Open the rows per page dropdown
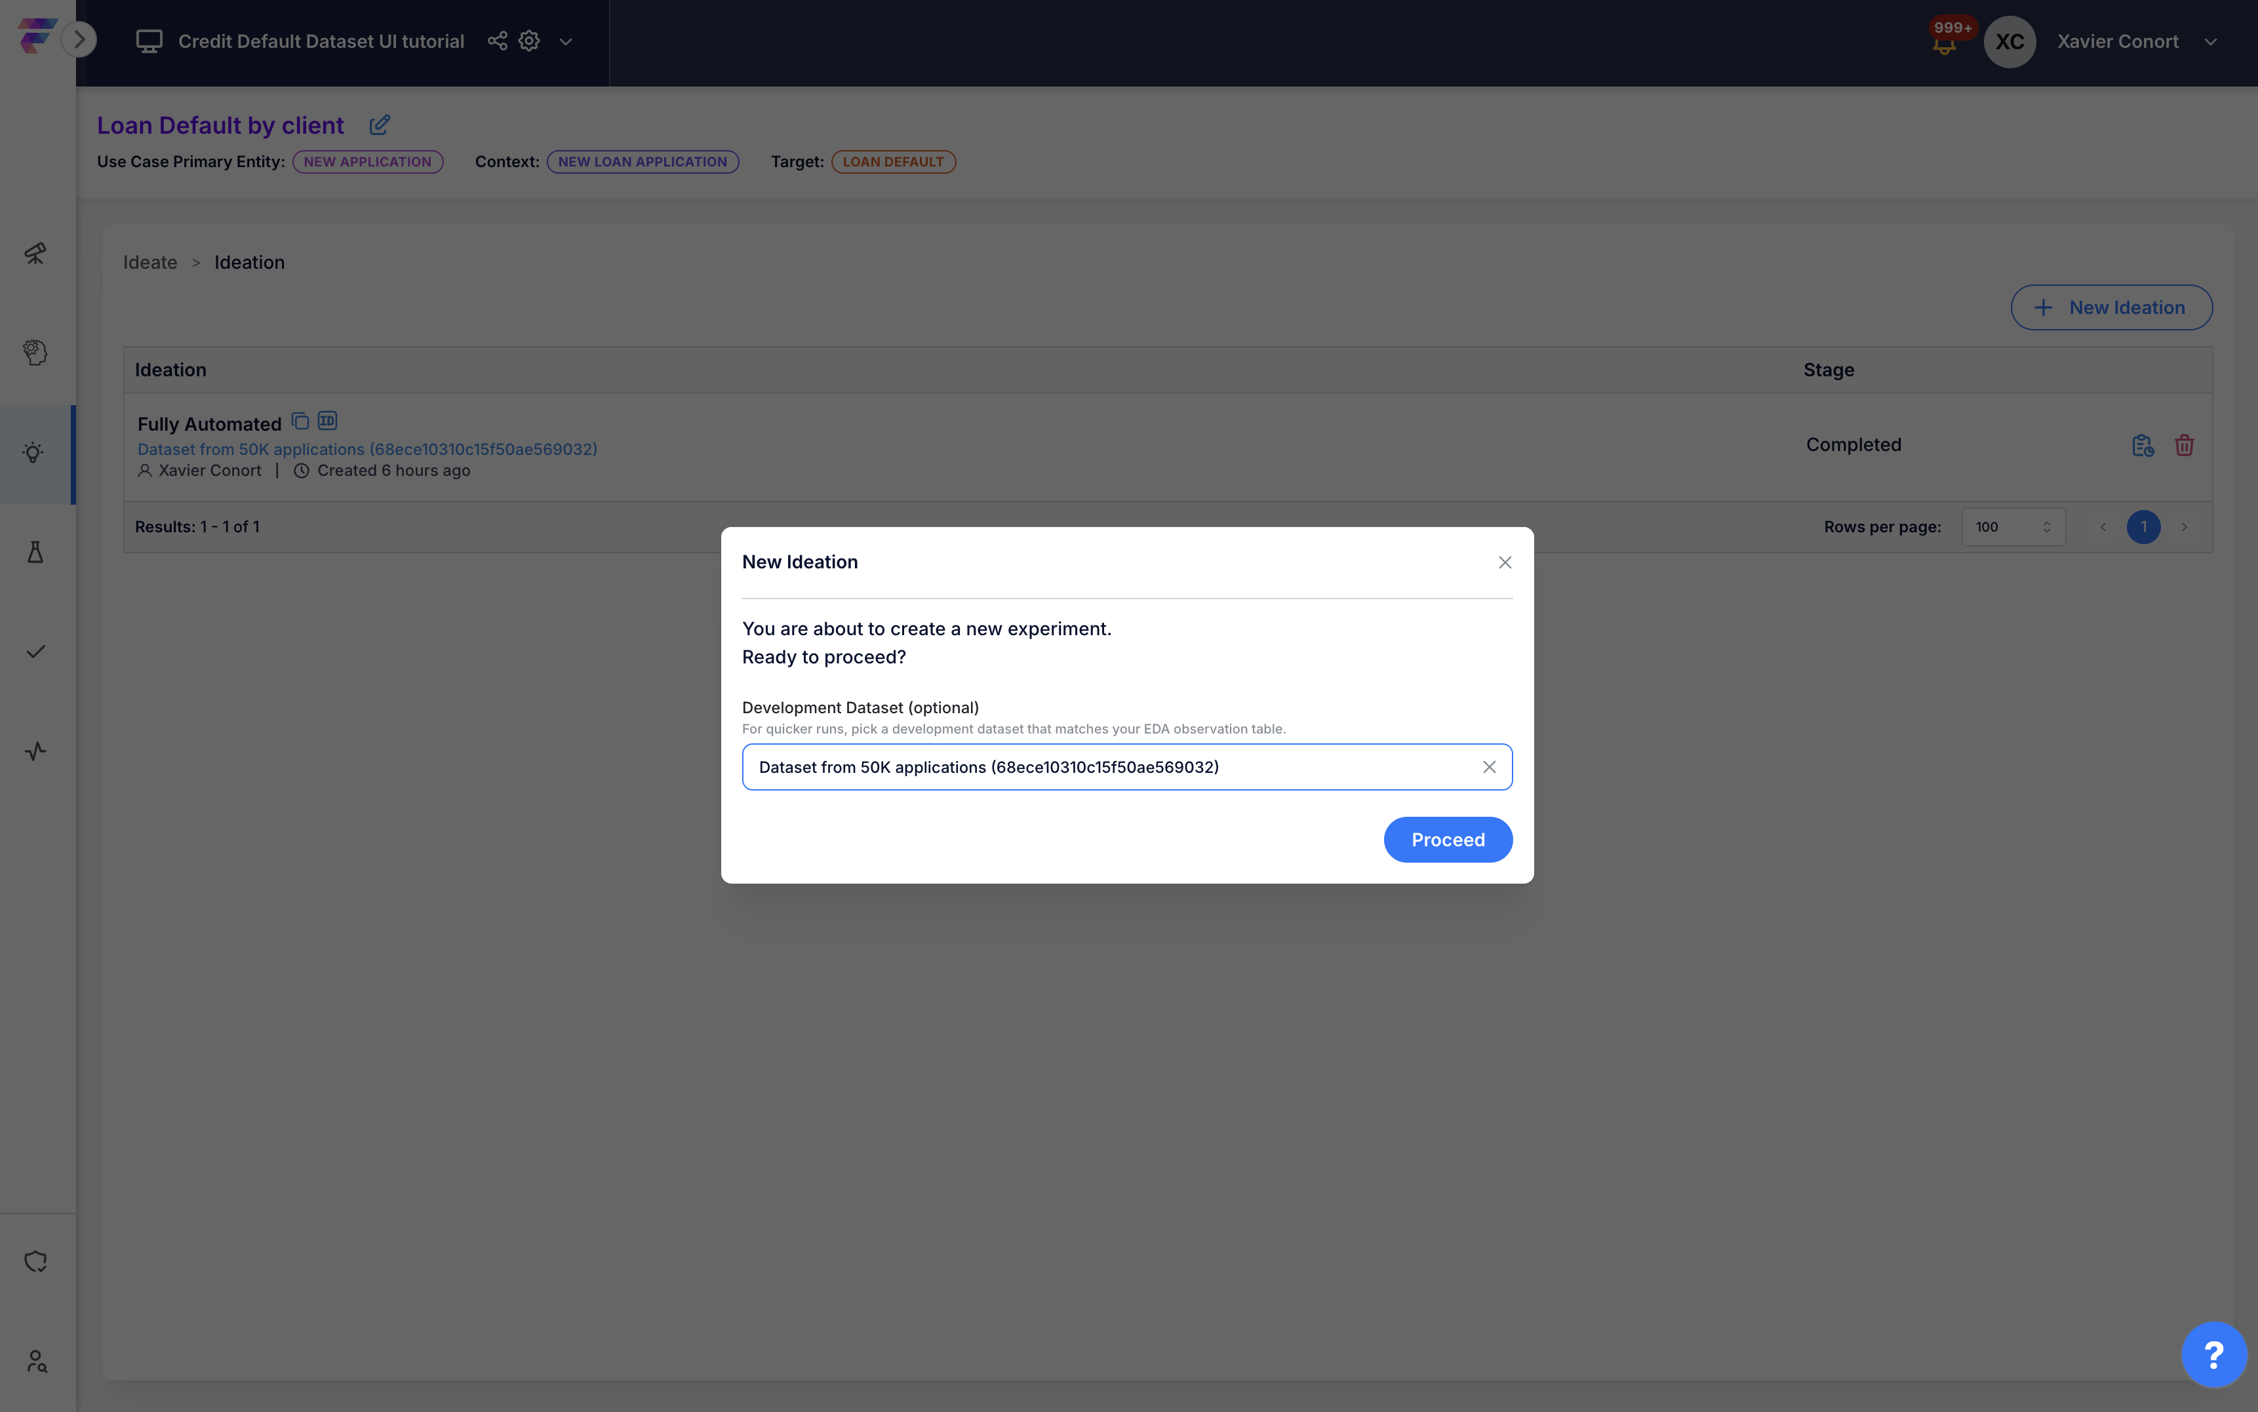The image size is (2258, 1412). [2012, 526]
